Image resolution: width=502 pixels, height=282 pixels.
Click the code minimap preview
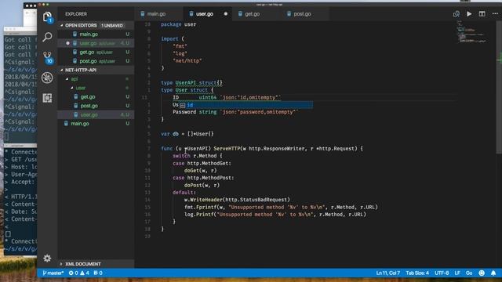[x=471, y=32]
